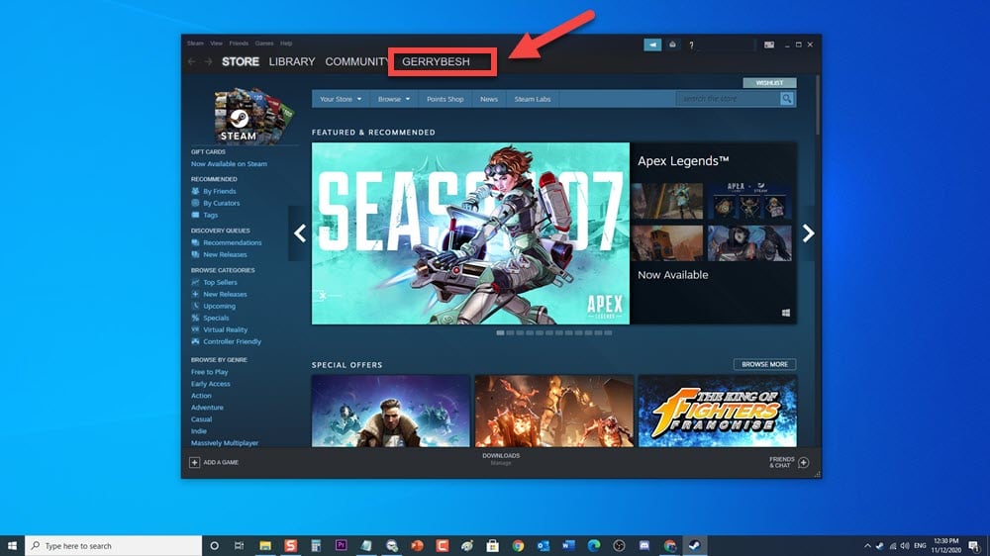Open the Steam inbox envelope icon

[x=672, y=45]
